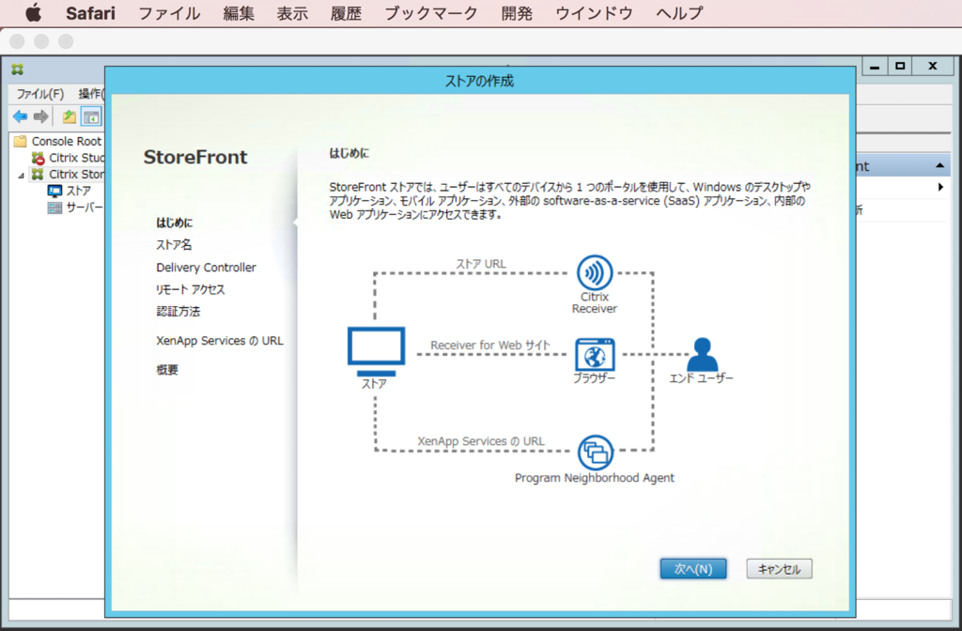Click the キャンセル button
Viewport: 962px width, 631px height.
[x=779, y=569]
